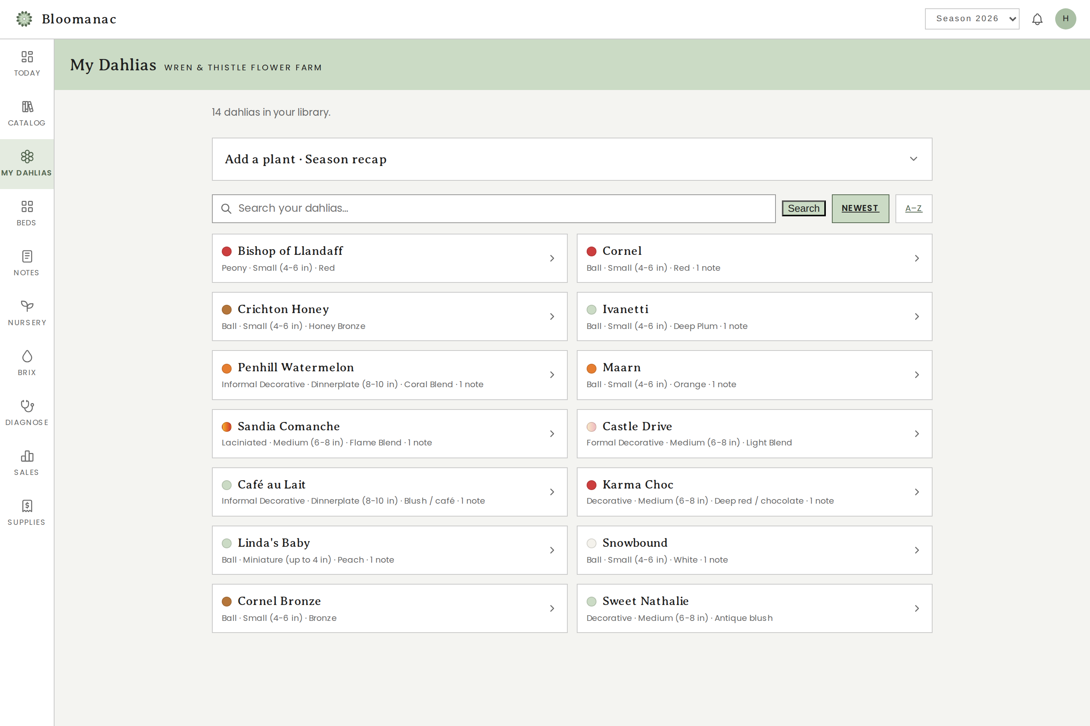
Task: Click the Bloomanac brand name
Action: click(x=79, y=19)
